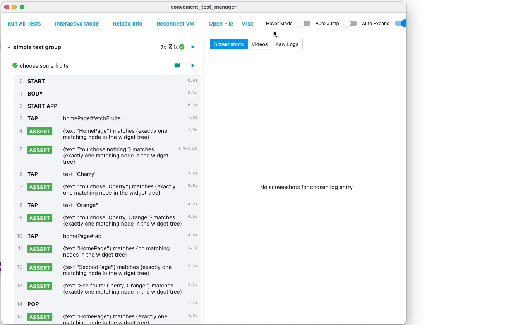Click the hourglass pending icon in group header

click(x=170, y=47)
